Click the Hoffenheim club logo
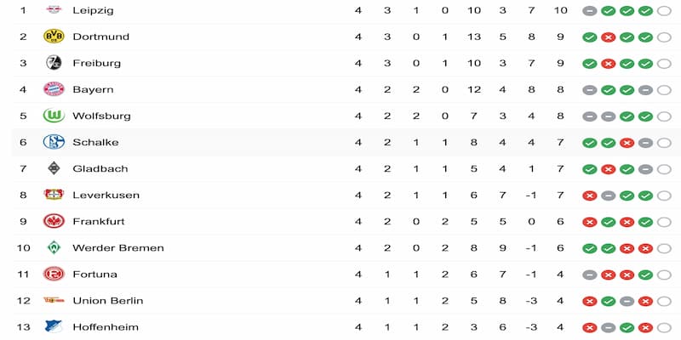This screenshot has width=681, height=340. 54,326
